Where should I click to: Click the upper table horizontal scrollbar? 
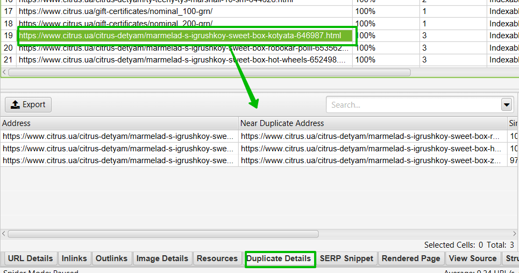(x=209, y=72)
